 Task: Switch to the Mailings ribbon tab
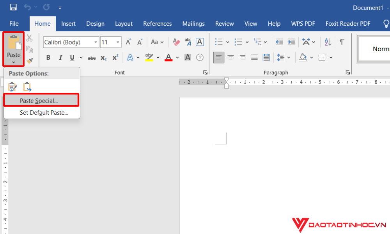click(193, 23)
